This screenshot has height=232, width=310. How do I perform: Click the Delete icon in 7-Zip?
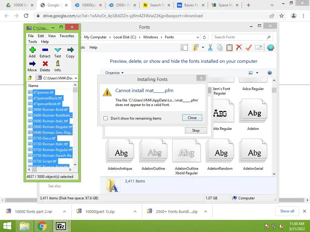[x=45, y=63]
